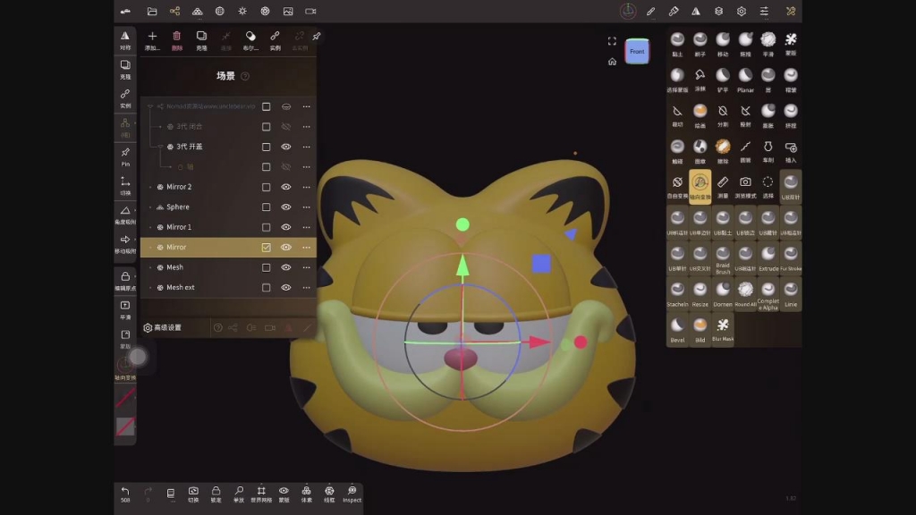Open the Voxel (体素) remesh shortcut
The height and width of the screenshot is (515, 916).
pyautogui.click(x=306, y=494)
